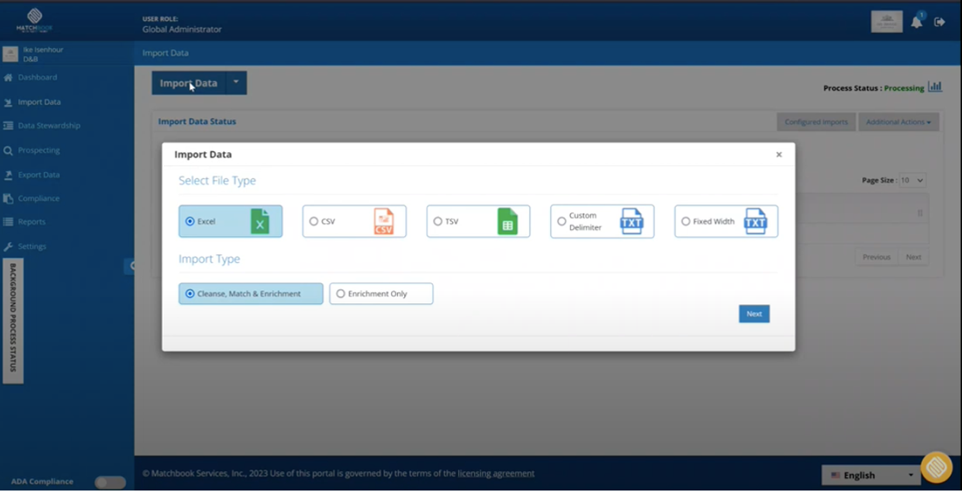
Task: Click the US flag icon in language selector
Action: [835, 476]
